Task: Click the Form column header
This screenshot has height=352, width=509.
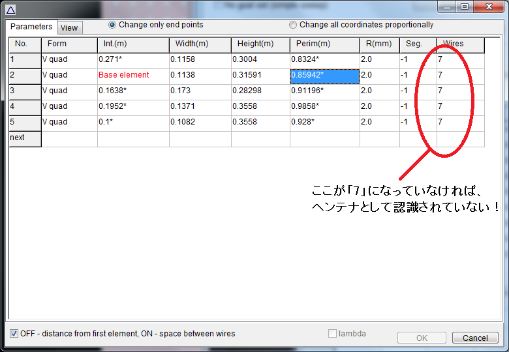Action: (69, 45)
